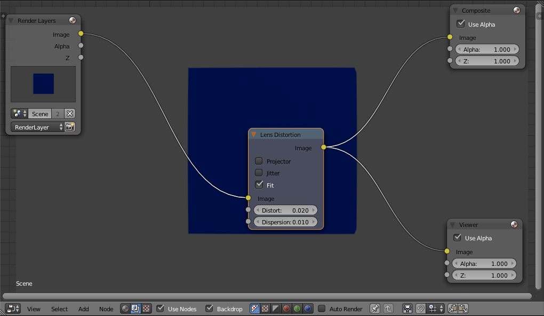Open the Node menu
Image resolution: width=544 pixels, height=316 pixels.
tap(106, 309)
